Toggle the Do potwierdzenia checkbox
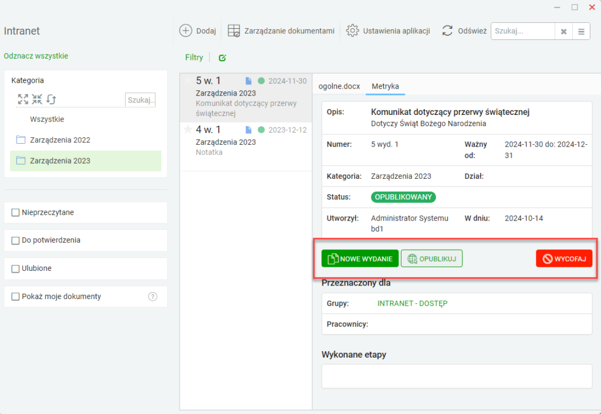601x414 pixels. point(15,240)
